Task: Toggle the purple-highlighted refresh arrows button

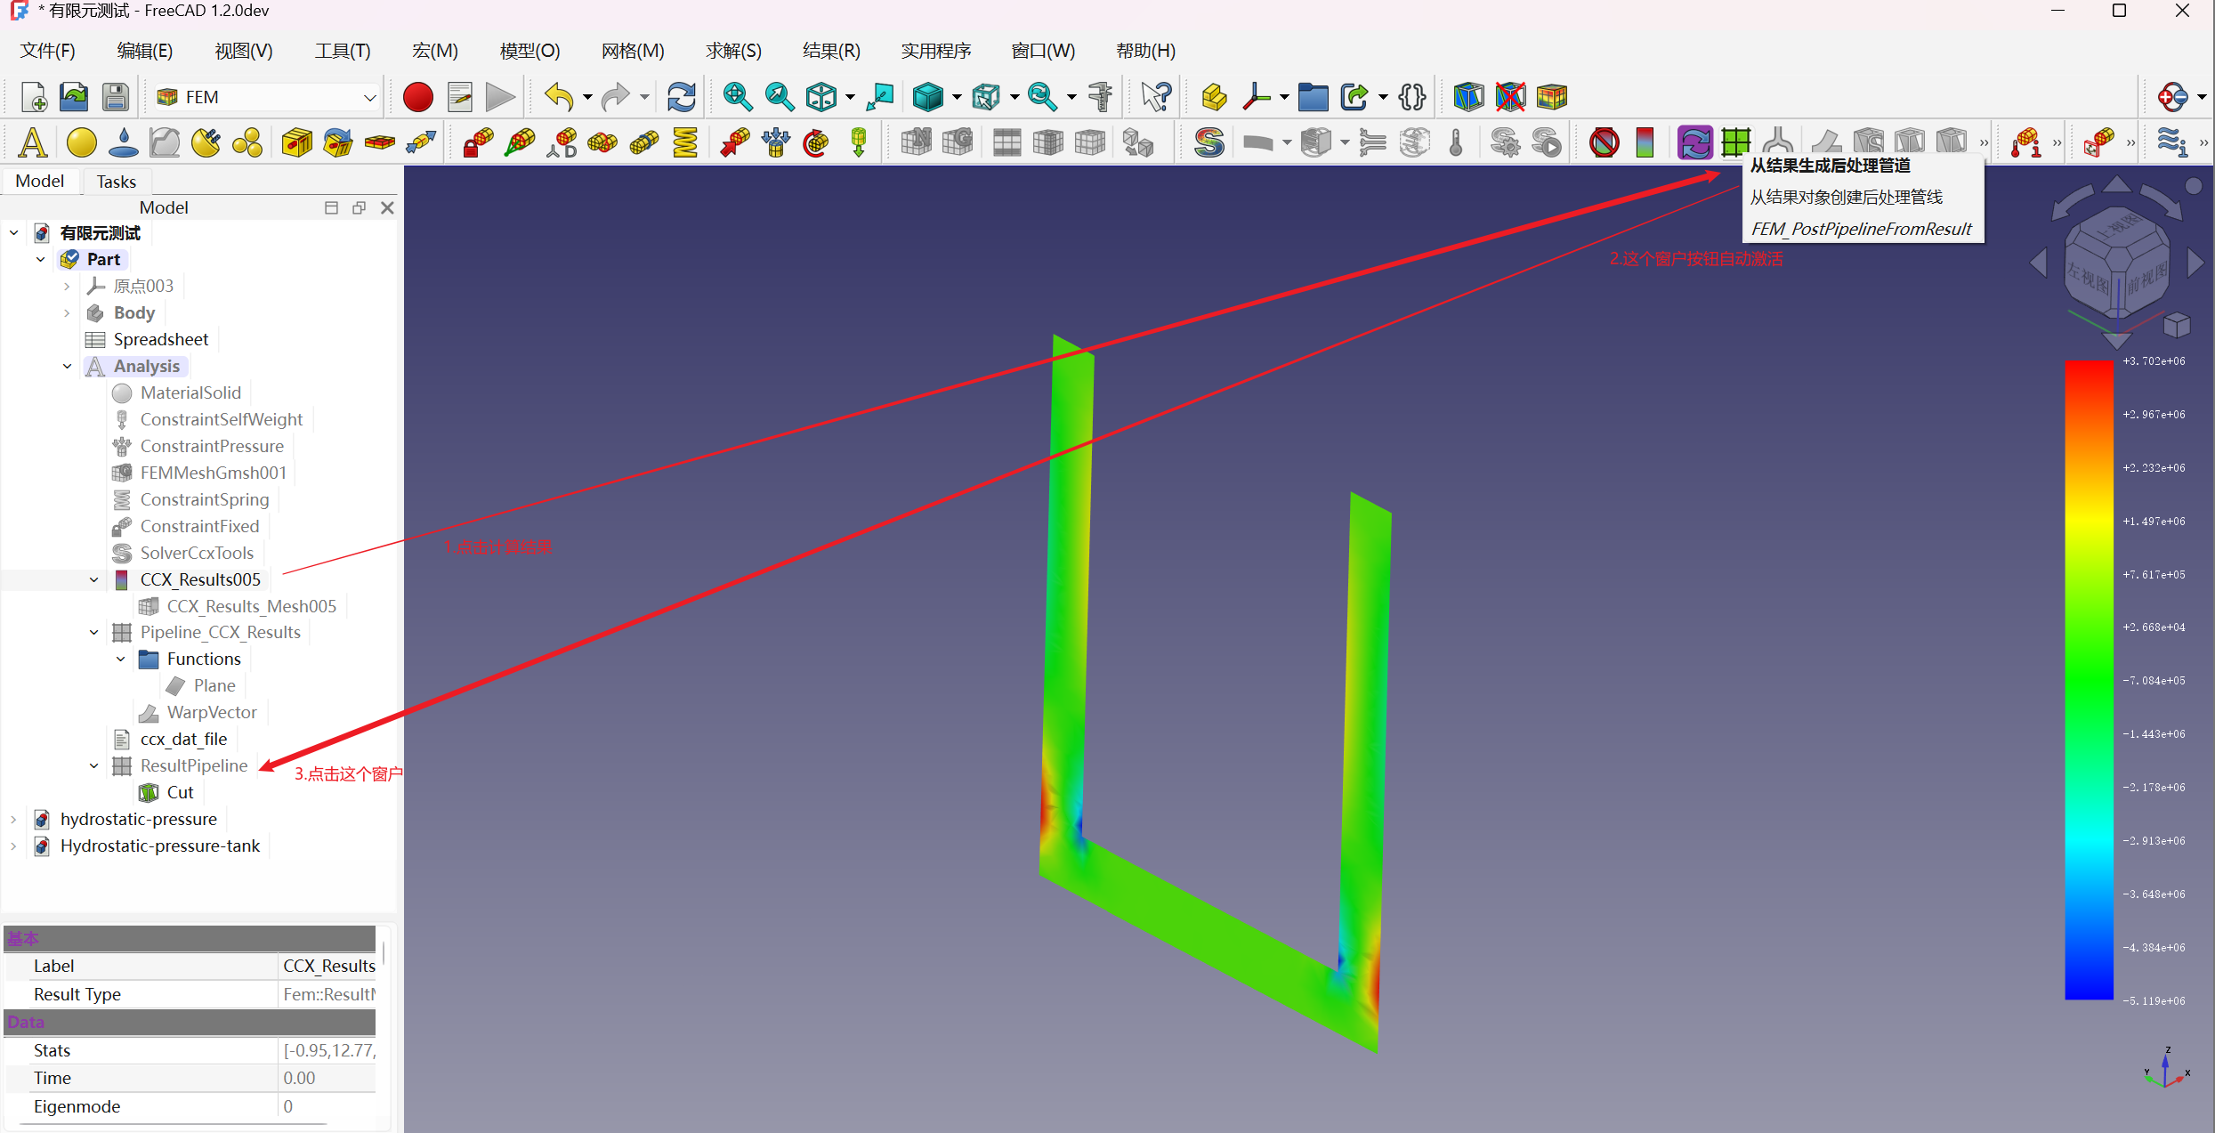Action: [1694, 142]
